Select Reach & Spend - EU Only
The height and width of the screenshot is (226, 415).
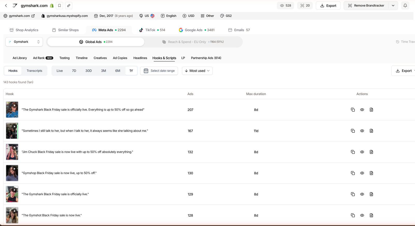(193, 42)
